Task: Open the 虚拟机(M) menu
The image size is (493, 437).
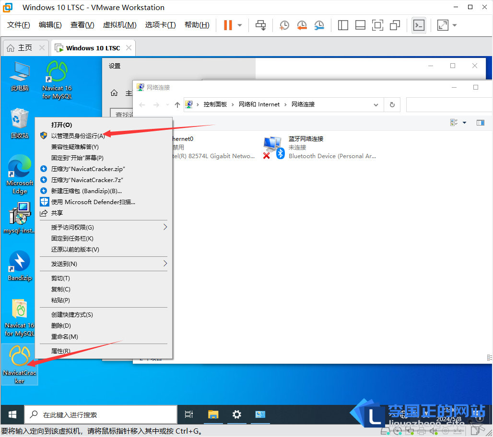Action: [119, 25]
